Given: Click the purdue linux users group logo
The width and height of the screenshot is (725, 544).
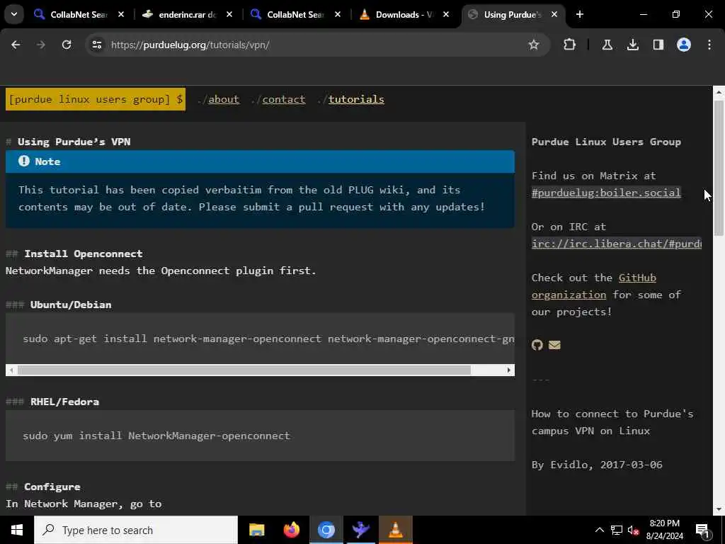Looking at the screenshot, I should tap(96, 99).
